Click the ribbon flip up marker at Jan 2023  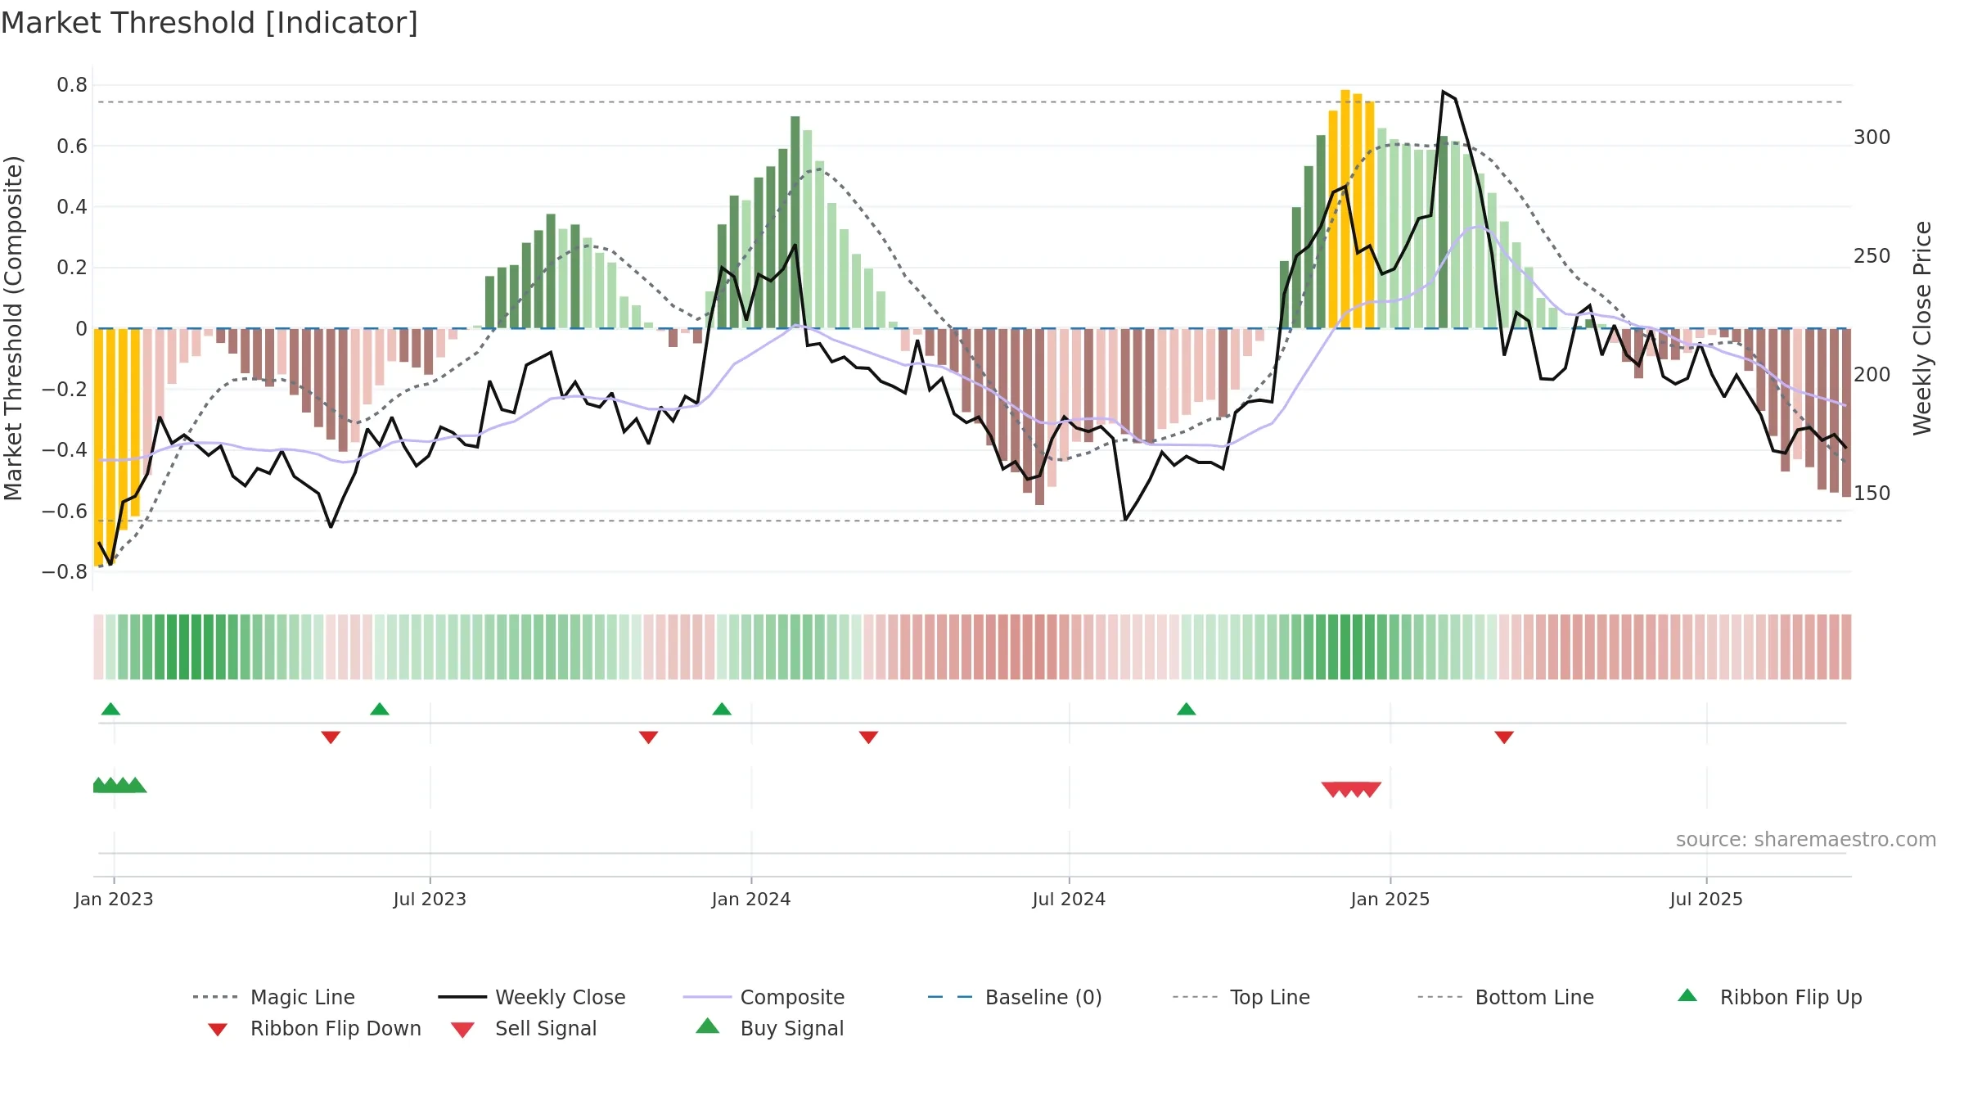tap(110, 709)
